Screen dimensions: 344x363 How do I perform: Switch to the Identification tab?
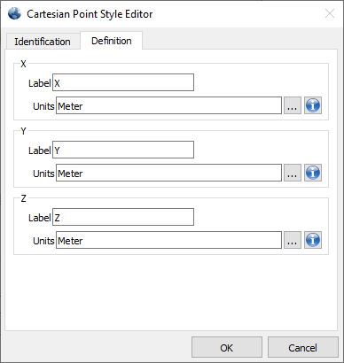click(x=43, y=42)
